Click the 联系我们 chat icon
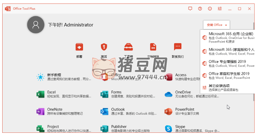 pos(178,48)
